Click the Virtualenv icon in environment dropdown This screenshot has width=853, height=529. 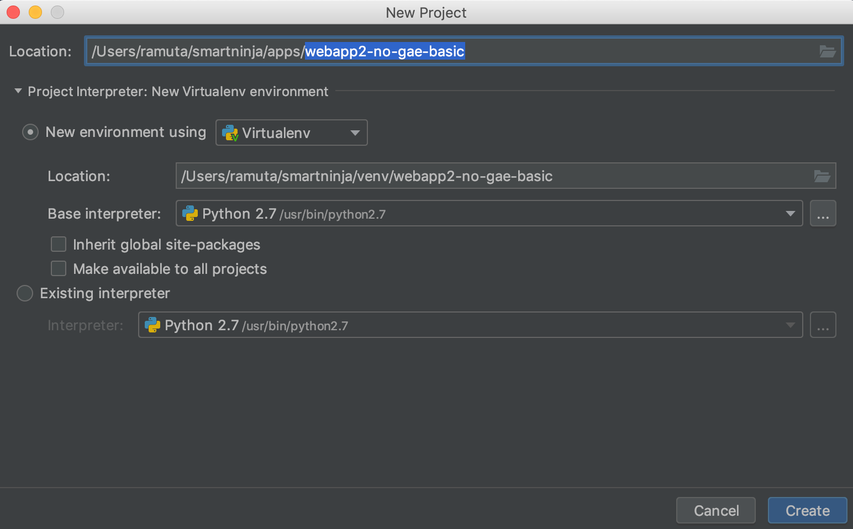pos(229,133)
